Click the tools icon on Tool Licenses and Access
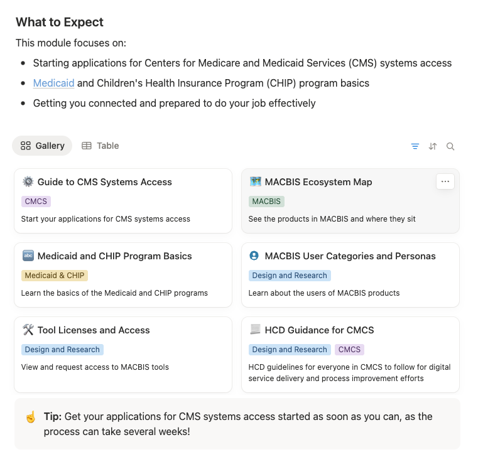 click(28, 330)
